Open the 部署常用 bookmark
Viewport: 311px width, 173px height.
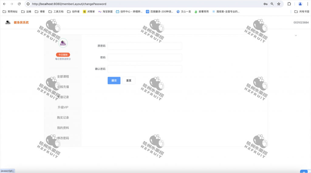(x=202, y=12)
